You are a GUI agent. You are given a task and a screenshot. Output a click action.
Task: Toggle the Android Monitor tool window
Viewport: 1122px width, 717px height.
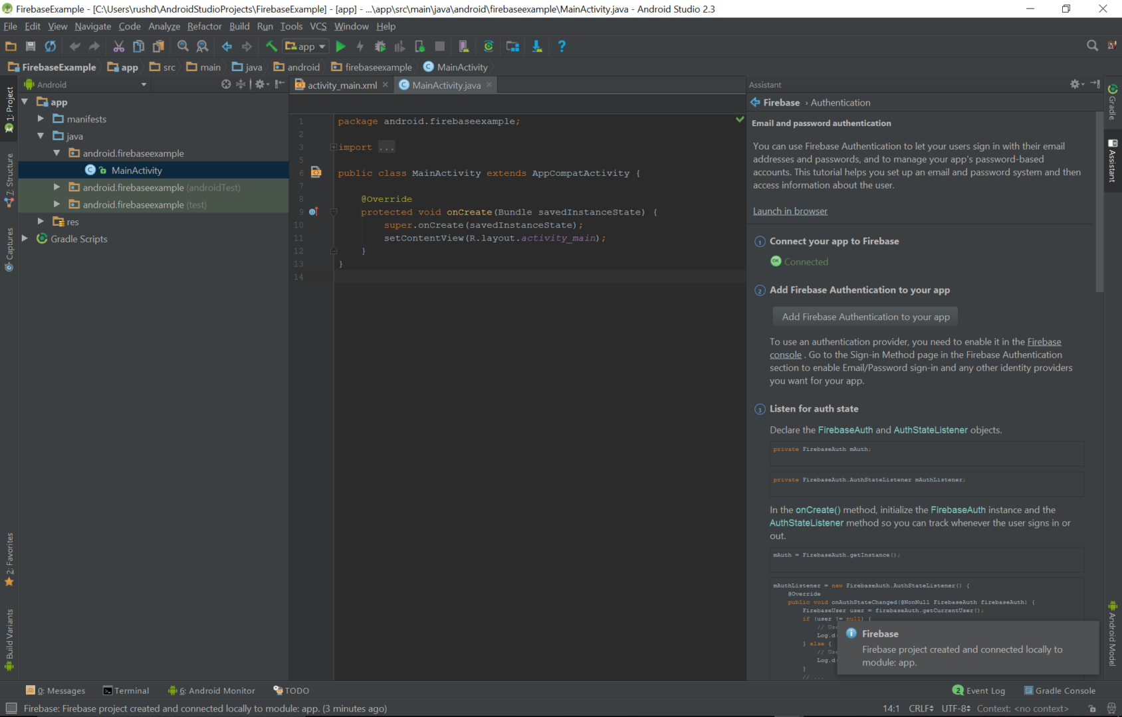click(x=211, y=690)
